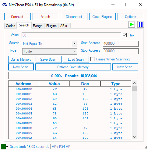Image resolution: width=148 pixels, height=150 pixels.
Task: Maximize the NetCheat window
Action: [127, 5]
